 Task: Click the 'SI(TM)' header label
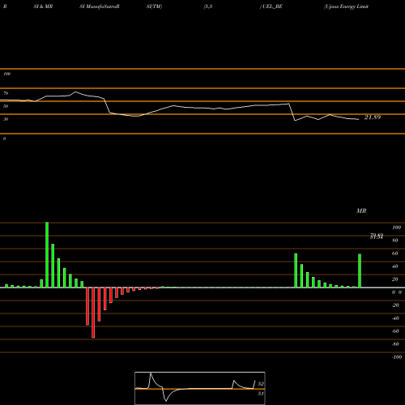pyautogui.click(x=154, y=6)
